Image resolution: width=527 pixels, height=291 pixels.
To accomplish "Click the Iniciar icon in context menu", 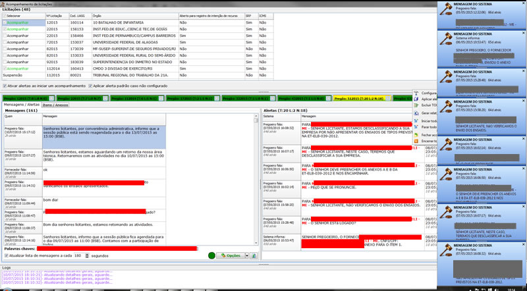I will pyautogui.click(x=416, y=121).
